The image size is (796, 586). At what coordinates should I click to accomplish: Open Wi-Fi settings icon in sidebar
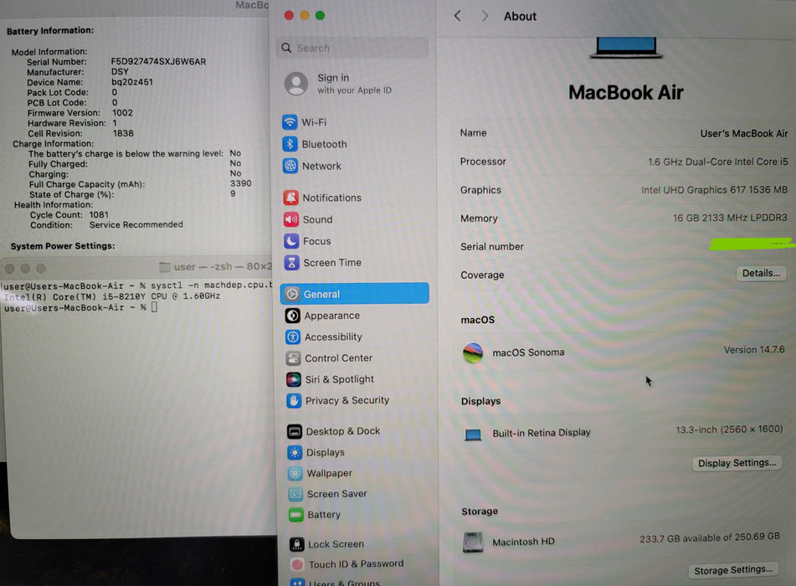pyautogui.click(x=290, y=122)
